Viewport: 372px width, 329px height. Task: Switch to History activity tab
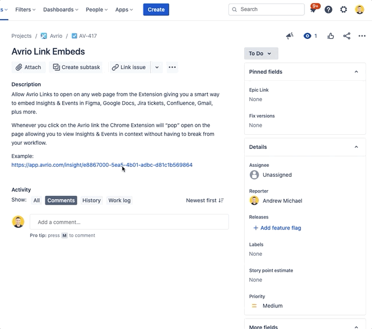(91, 201)
